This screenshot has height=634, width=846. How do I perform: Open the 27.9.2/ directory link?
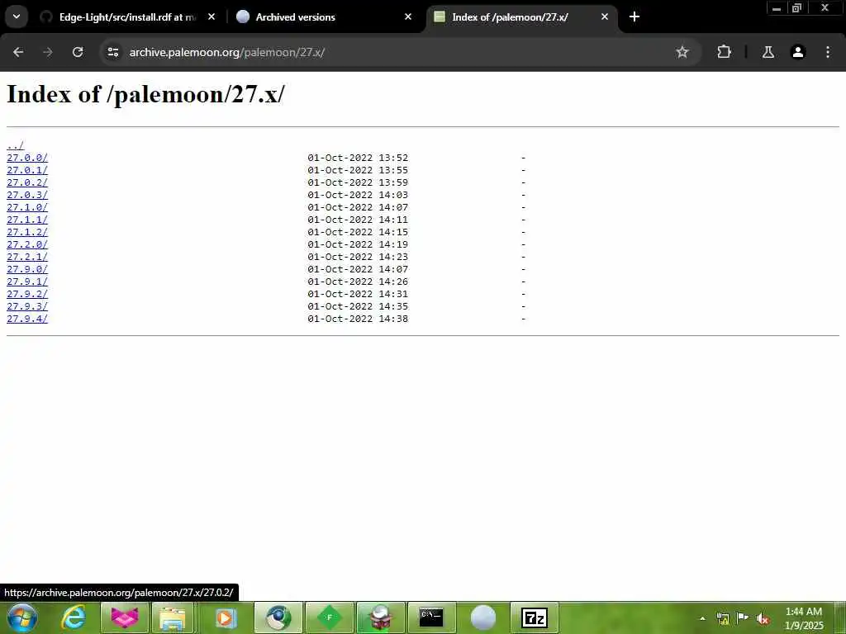coord(27,295)
